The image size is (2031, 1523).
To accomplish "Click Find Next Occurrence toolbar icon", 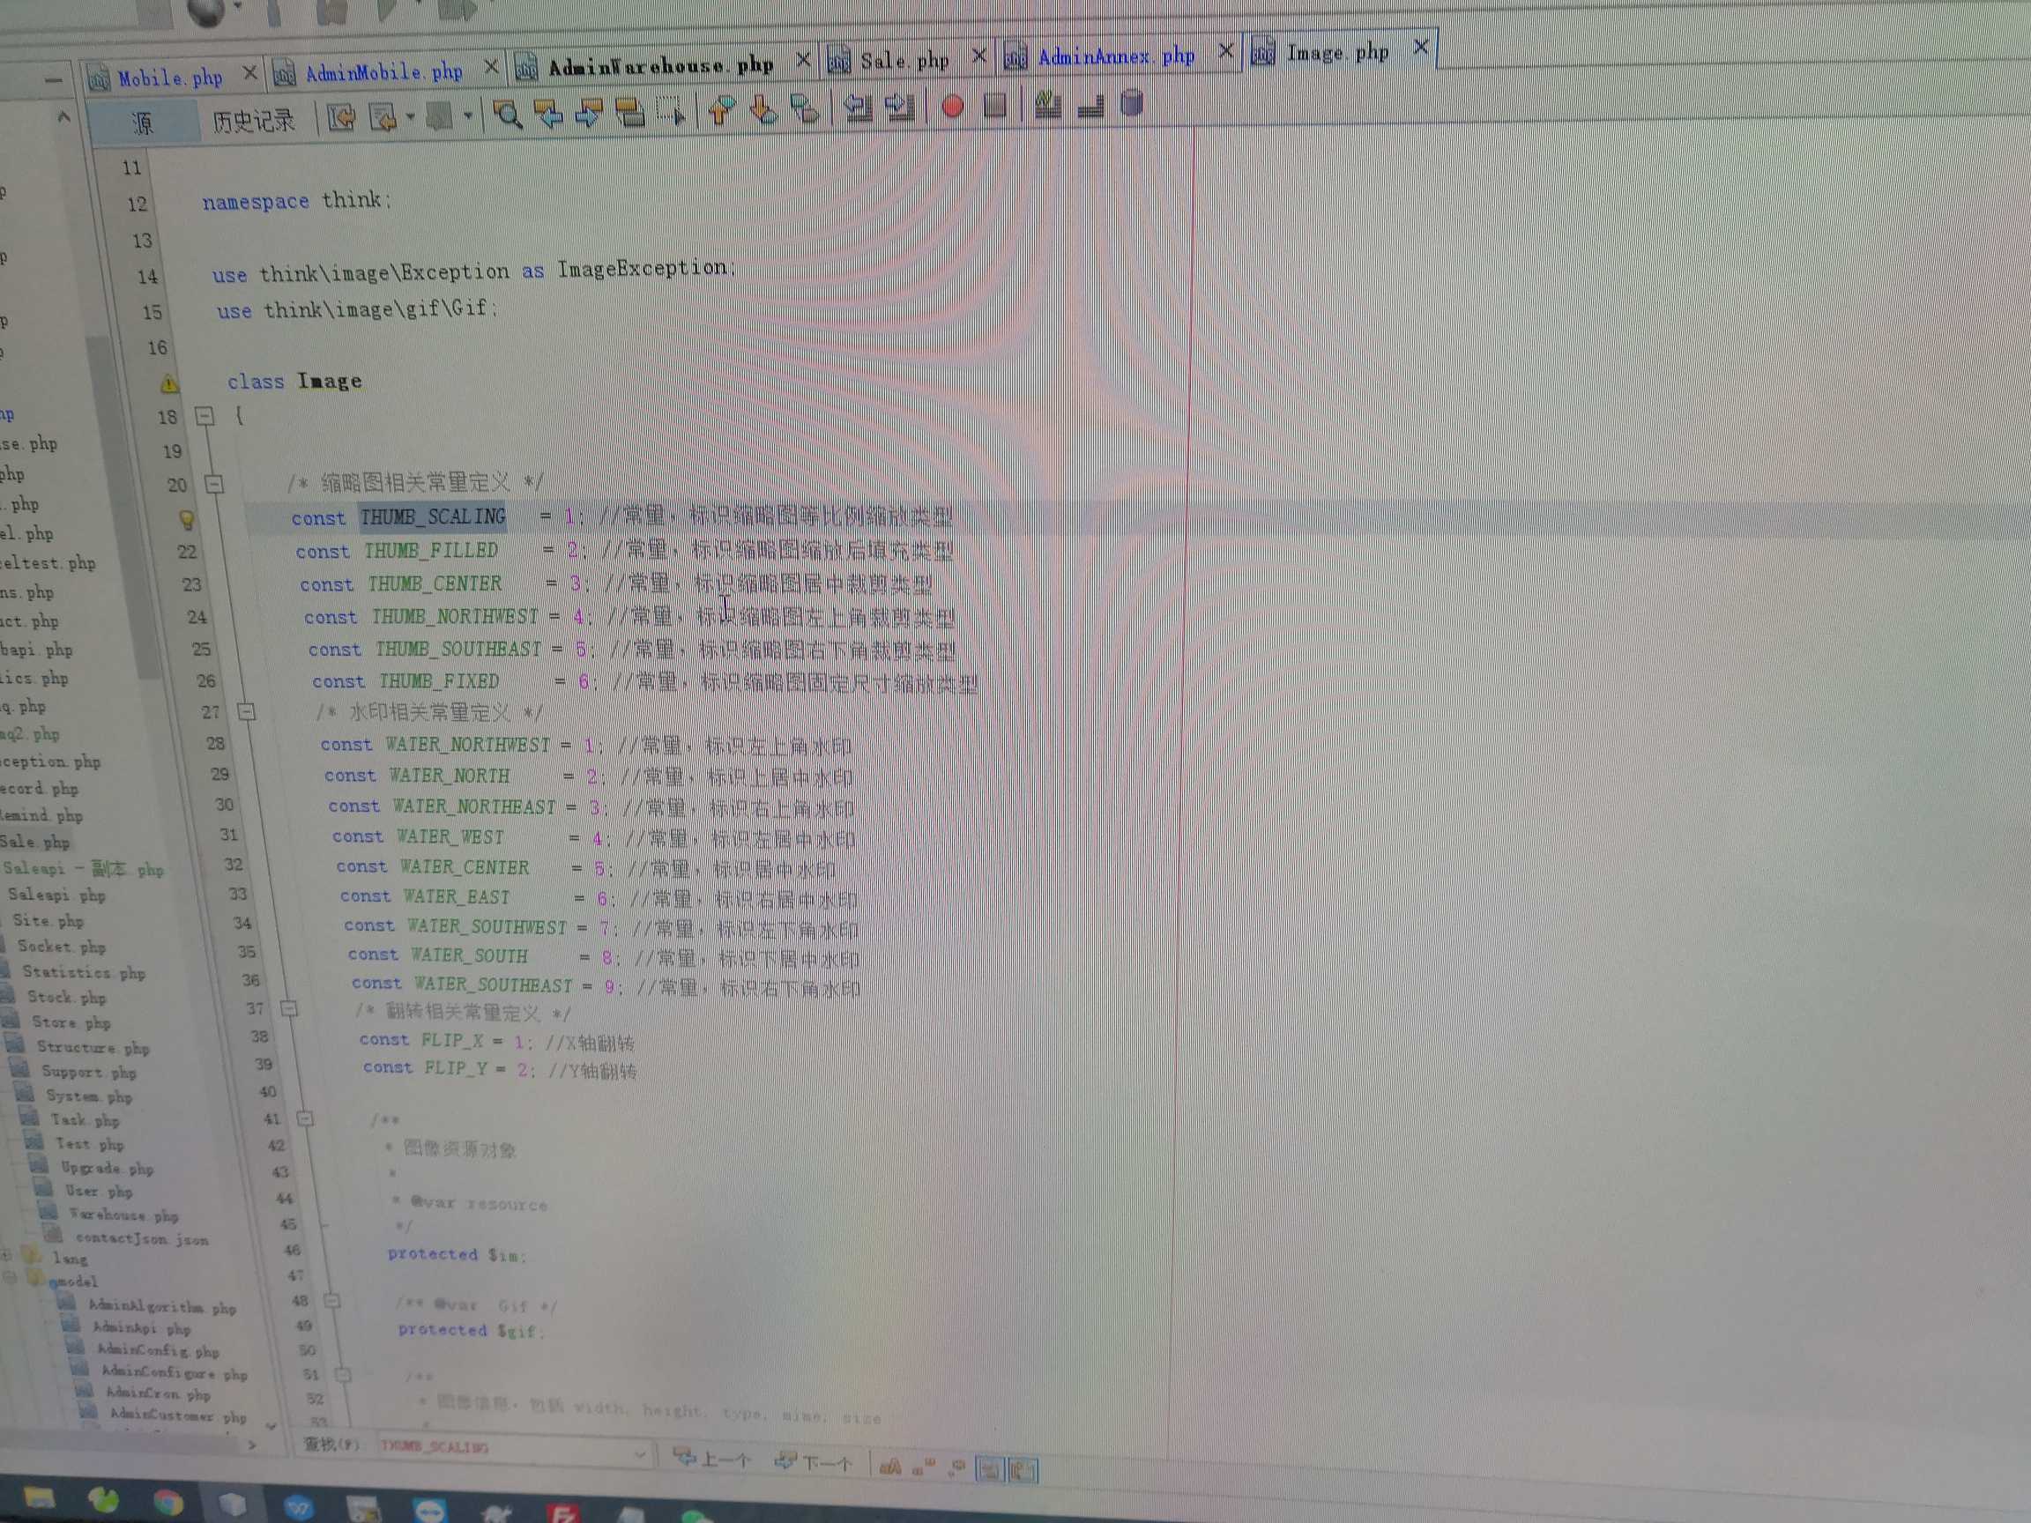I will pyautogui.click(x=589, y=113).
